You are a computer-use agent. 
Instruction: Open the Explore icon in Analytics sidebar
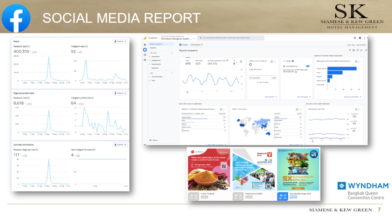pos(145,55)
